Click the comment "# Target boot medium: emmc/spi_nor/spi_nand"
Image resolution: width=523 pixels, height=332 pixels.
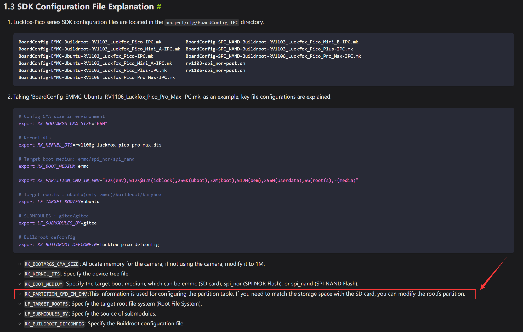(x=77, y=159)
